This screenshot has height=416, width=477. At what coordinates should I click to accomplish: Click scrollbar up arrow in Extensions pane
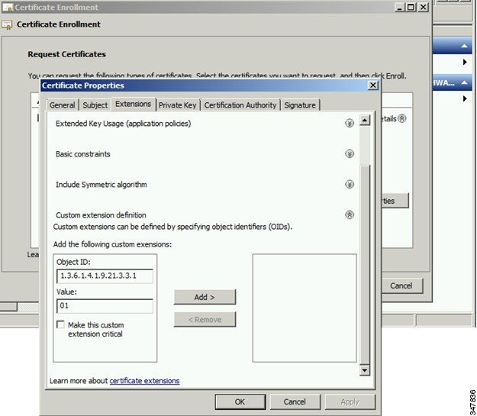[x=365, y=120]
